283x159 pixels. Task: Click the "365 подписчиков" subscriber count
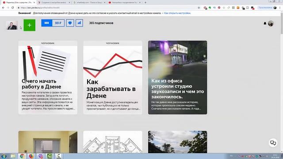point(101,23)
